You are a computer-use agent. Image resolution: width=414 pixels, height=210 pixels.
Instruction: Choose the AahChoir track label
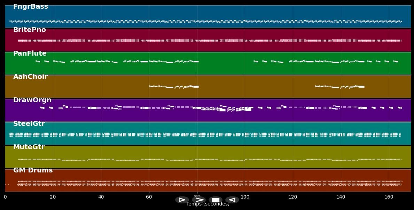point(30,77)
